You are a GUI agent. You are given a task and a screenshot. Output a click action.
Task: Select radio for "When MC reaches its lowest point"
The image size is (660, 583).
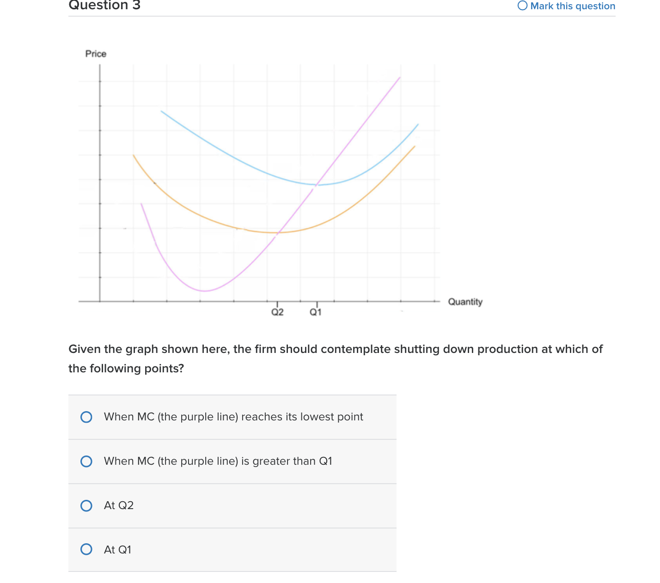tap(86, 417)
